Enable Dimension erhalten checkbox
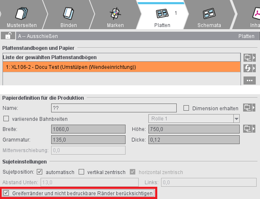The image size is (260, 199). [x=186, y=108]
